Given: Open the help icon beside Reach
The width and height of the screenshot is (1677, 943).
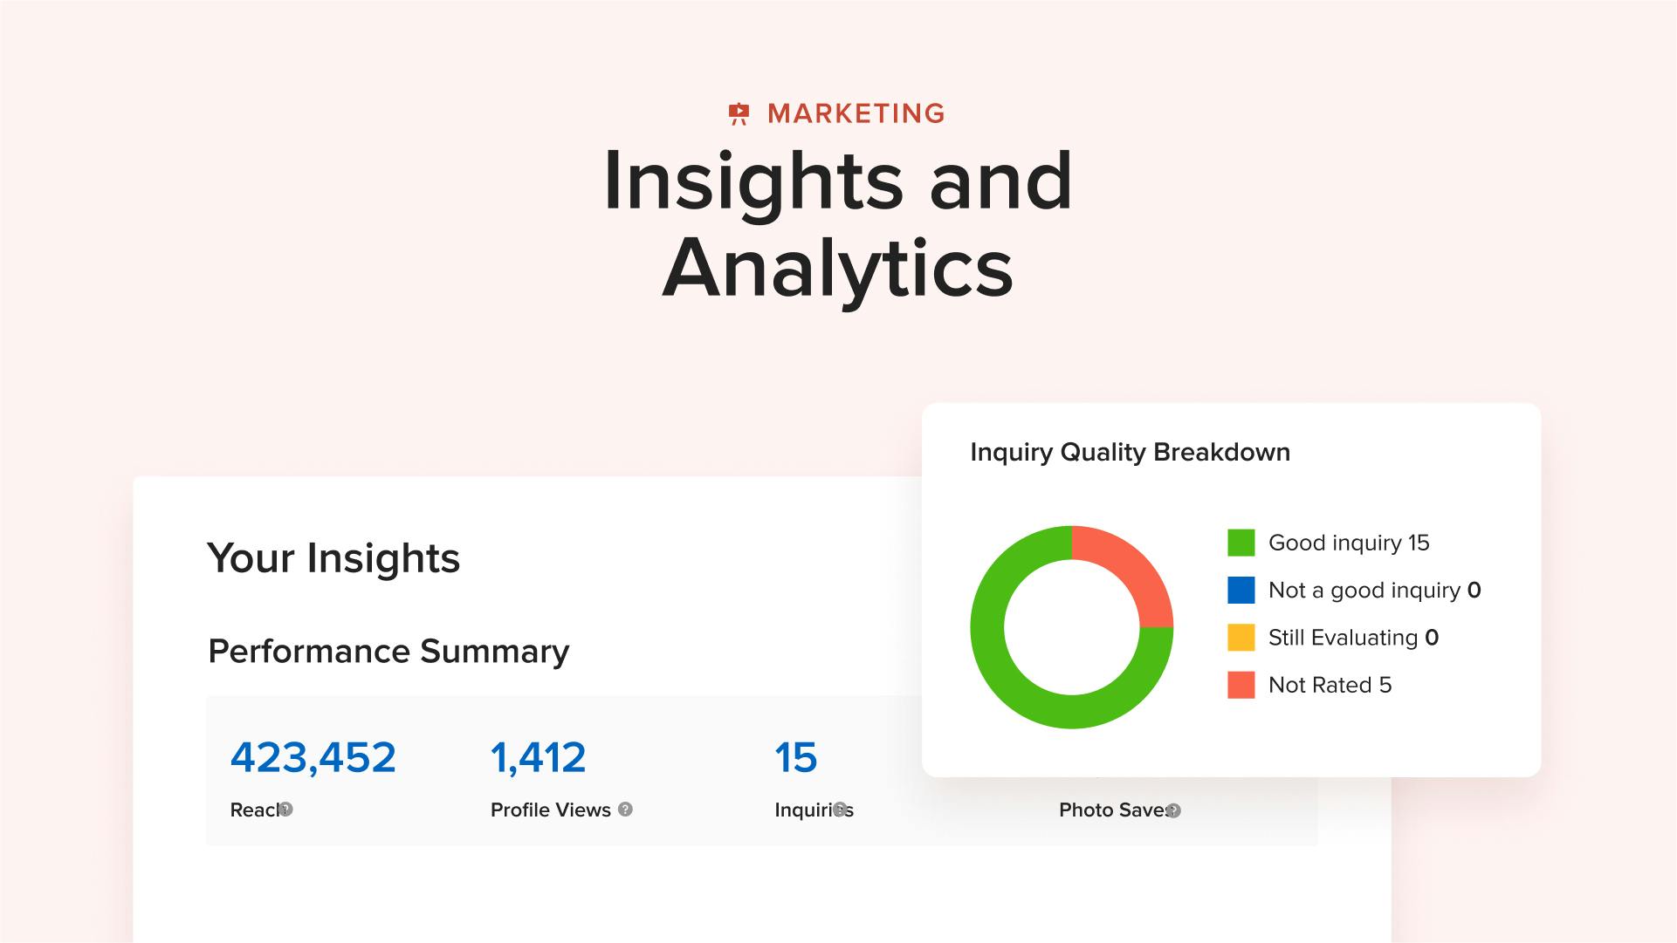Looking at the screenshot, I should [285, 810].
